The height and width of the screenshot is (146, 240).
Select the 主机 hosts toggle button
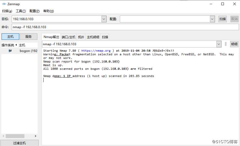click(10, 37)
